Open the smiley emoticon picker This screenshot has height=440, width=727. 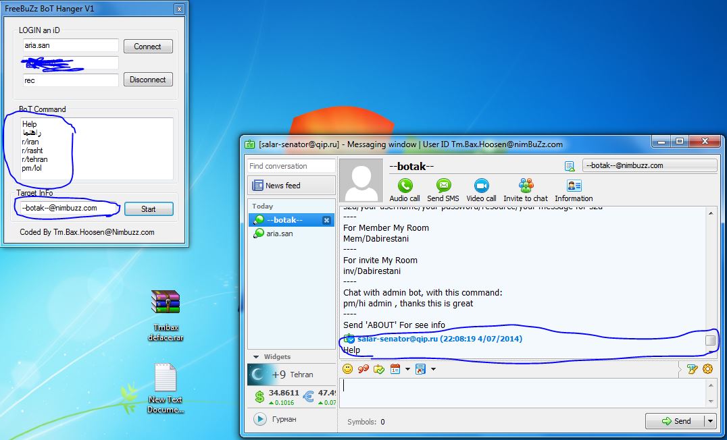point(347,369)
